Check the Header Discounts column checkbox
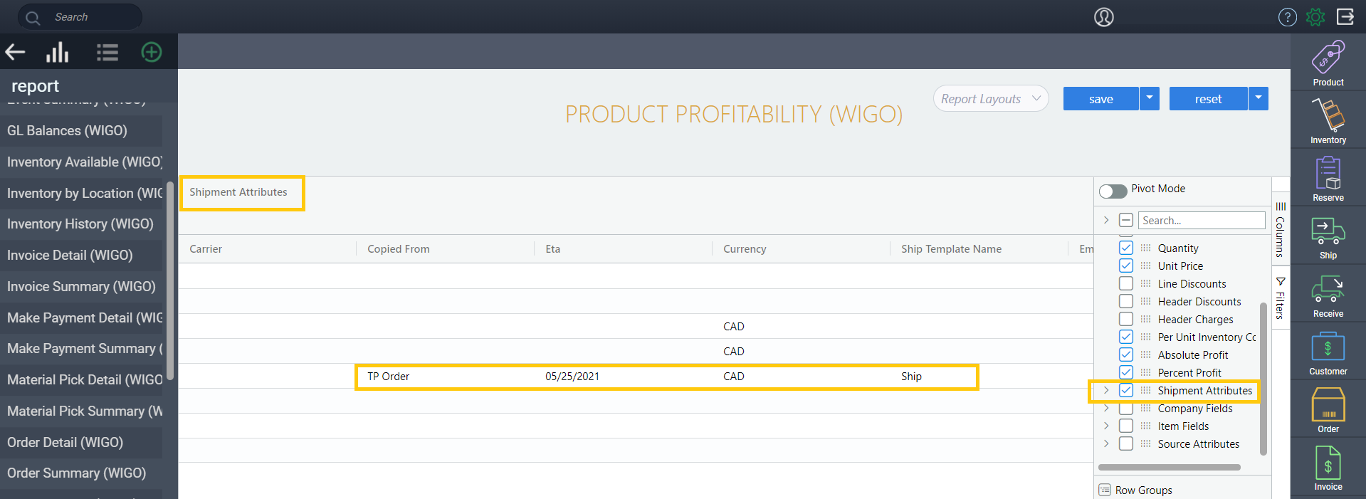Image resolution: width=1366 pixels, height=499 pixels. pos(1126,301)
